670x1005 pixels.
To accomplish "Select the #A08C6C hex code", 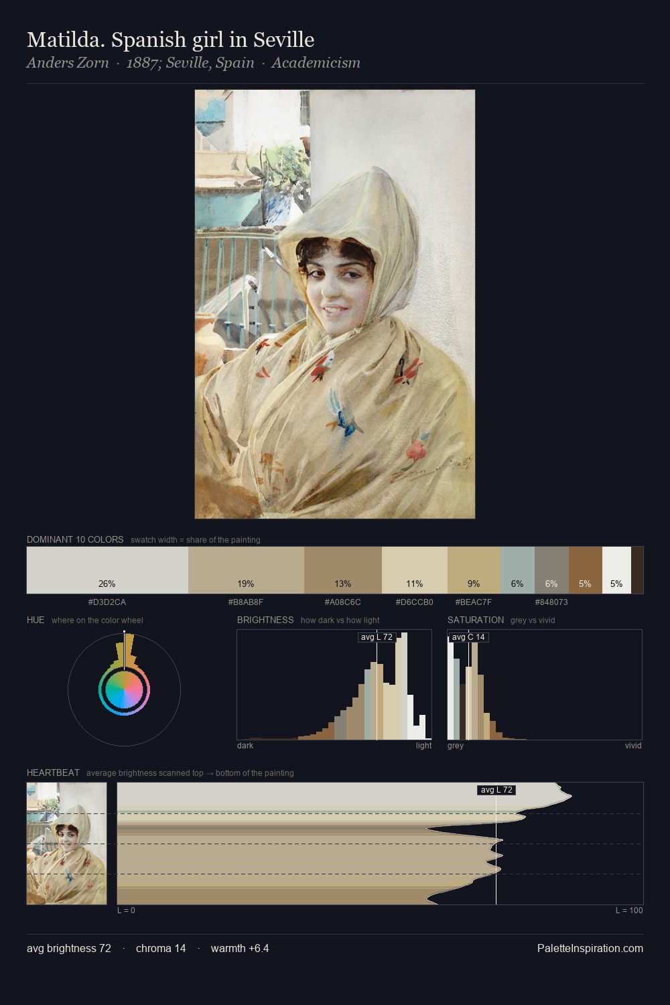I will coord(343,602).
